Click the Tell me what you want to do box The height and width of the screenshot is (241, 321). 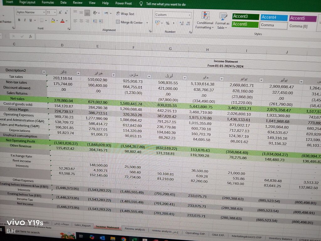(166, 4)
